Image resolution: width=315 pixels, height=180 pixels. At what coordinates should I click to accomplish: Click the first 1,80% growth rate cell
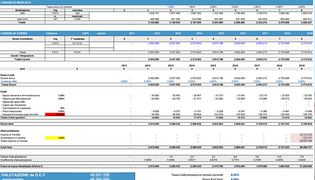coord(171,7)
